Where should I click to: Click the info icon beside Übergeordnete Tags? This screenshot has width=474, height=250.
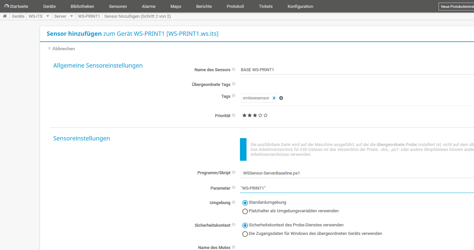[233, 84]
